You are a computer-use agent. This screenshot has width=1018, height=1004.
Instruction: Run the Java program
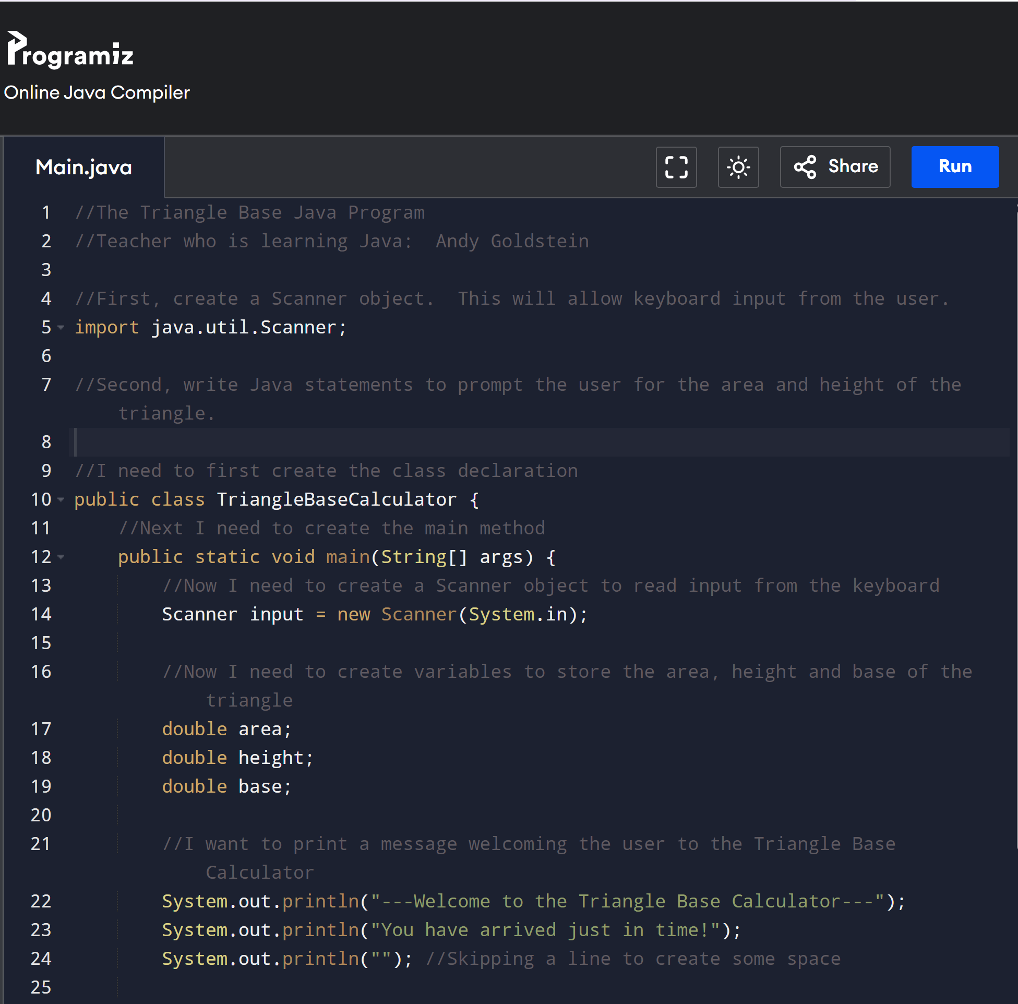[x=954, y=167]
